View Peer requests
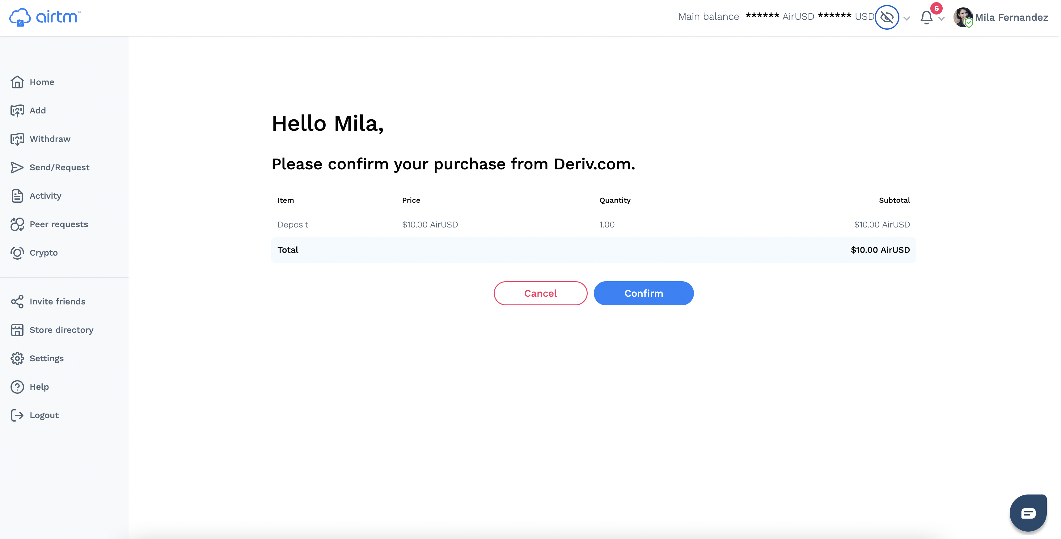Screen dimensions: 1061x539 (x=58, y=224)
